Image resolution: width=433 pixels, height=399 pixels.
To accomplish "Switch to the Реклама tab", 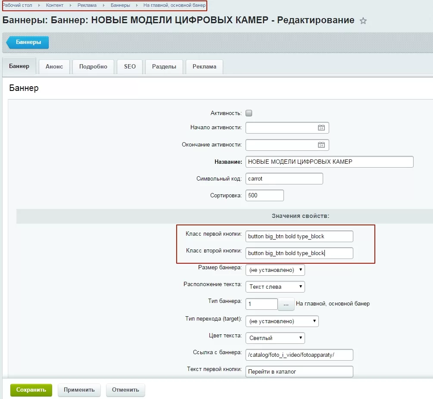I will tap(204, 66).
